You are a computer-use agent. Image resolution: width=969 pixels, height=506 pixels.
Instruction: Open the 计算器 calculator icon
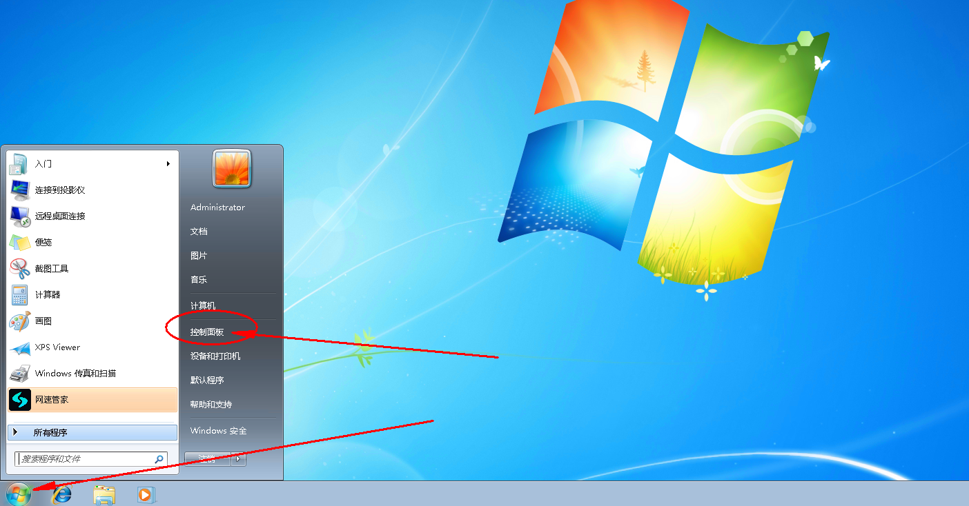tap(19, 295)
